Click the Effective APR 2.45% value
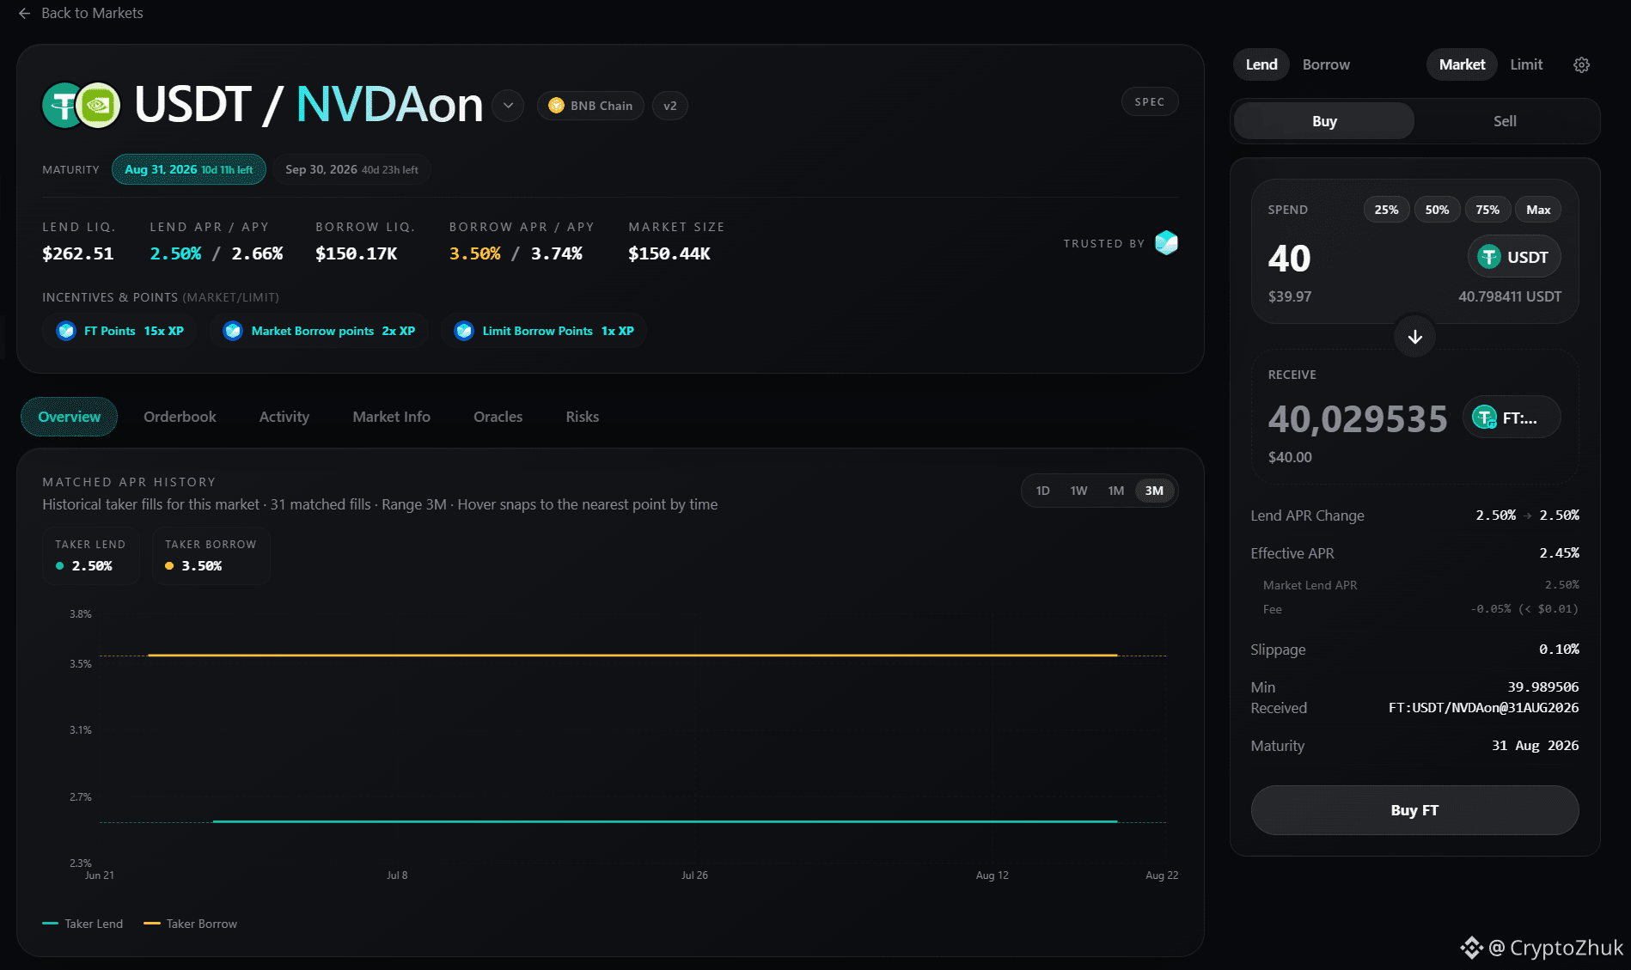The width and height of the screenshot is (1631, 970). (x=1559, y=553)
